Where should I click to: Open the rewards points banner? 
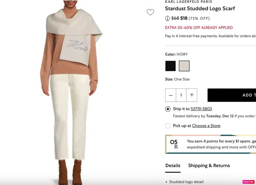click(211, 144)
